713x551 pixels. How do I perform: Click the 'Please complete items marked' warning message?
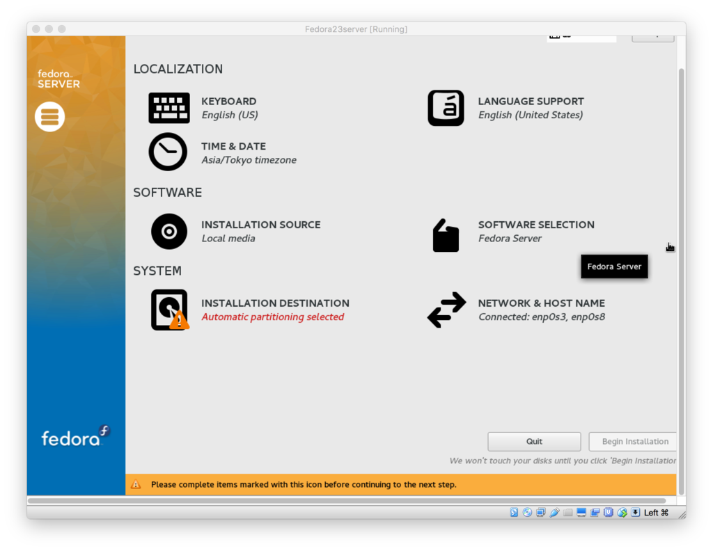[x=304, y=484]
